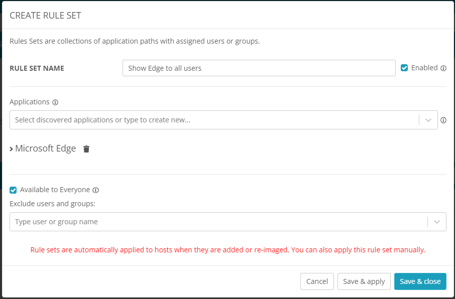Viewport: 455px width, 299px height.
Task: Click info icon right of applications dropdown
Action: [443, 120]
